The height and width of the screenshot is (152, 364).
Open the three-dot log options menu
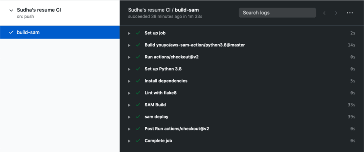[350, 13]
